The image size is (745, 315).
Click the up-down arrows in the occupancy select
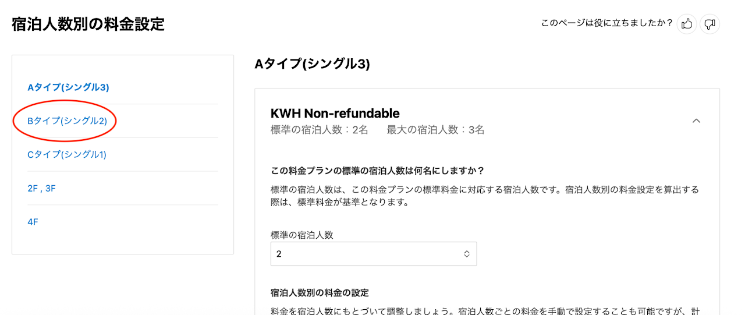[x=466, y=254]
